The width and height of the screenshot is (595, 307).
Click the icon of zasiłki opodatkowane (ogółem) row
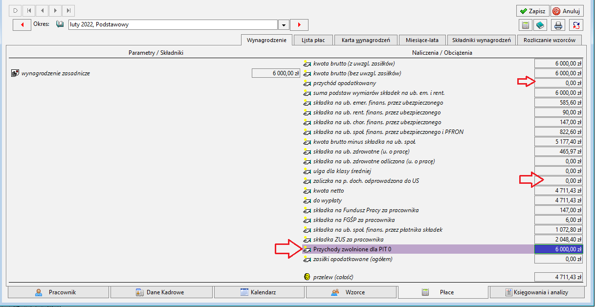307,259
